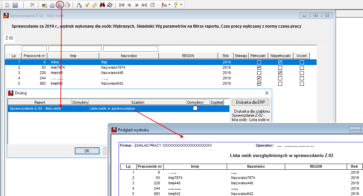Click Pracownik nr column header in list
Viewport: 363px width, 196px height.
pyautogui.click(x=34, y=56)
